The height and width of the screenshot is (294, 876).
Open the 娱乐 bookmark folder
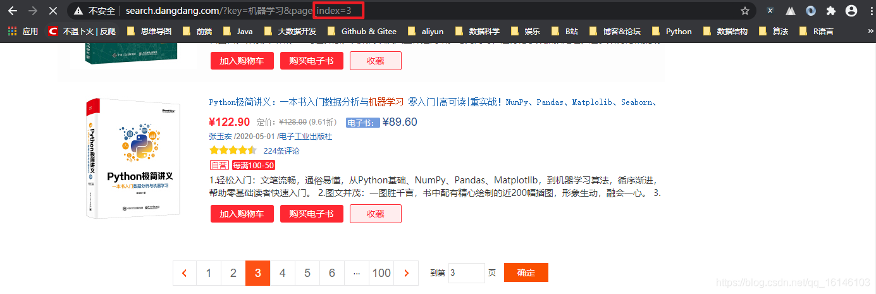point(525,31)
